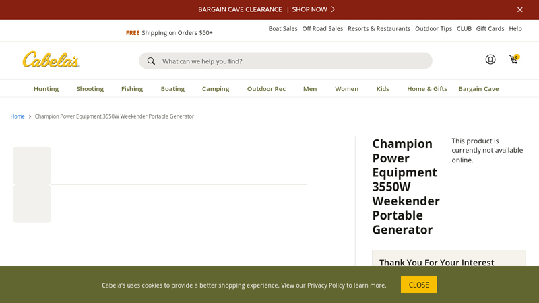539x303 pixels.
Task: Open the Shooting menu
Action: [x=90, y=89]
